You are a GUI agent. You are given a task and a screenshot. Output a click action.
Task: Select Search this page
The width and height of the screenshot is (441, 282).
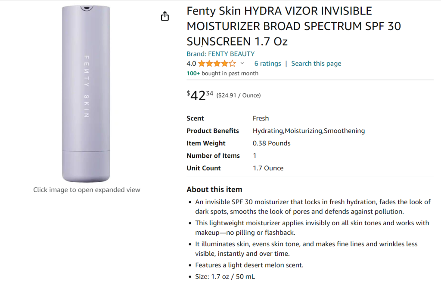[x=316, y=63]
